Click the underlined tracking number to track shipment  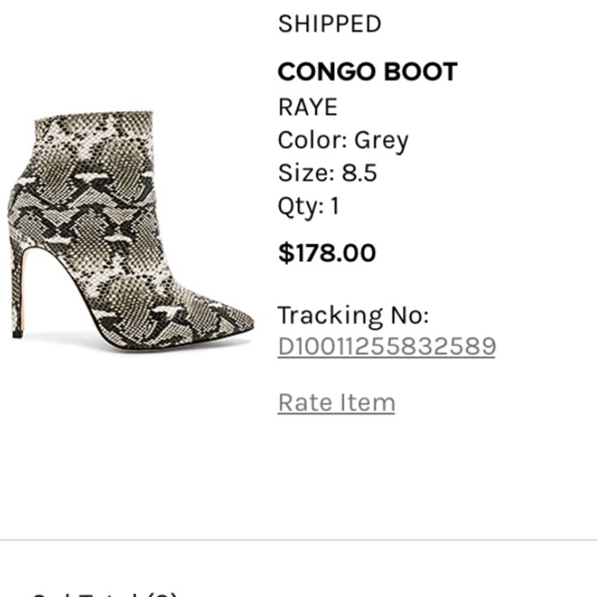[x=386, y=346]
